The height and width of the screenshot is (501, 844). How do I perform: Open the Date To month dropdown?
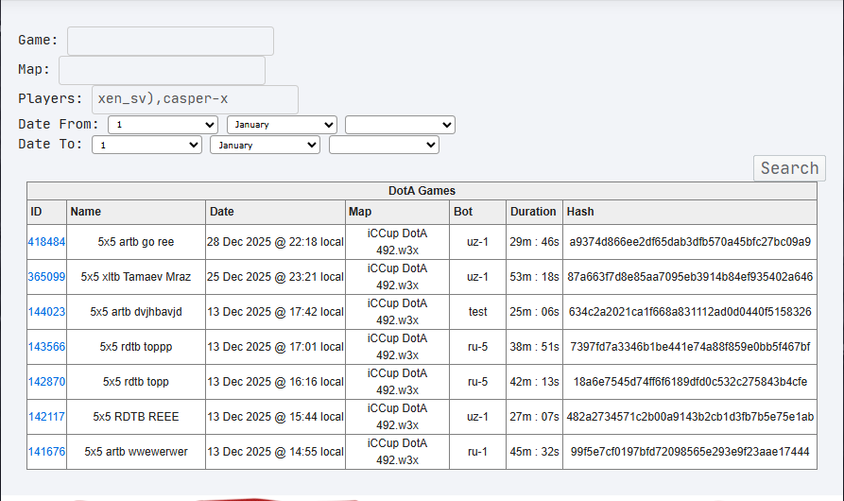pyautogui.click(x=265, y=146)
